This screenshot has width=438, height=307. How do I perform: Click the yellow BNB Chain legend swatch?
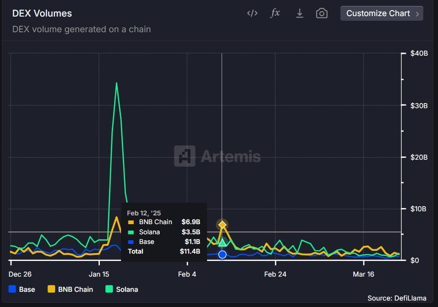tap(51, 289)
